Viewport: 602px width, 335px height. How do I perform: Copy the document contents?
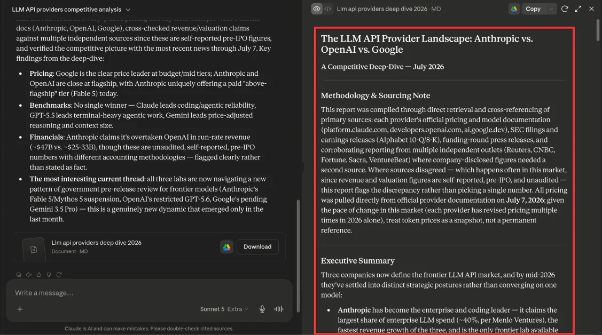coord(533,9)
